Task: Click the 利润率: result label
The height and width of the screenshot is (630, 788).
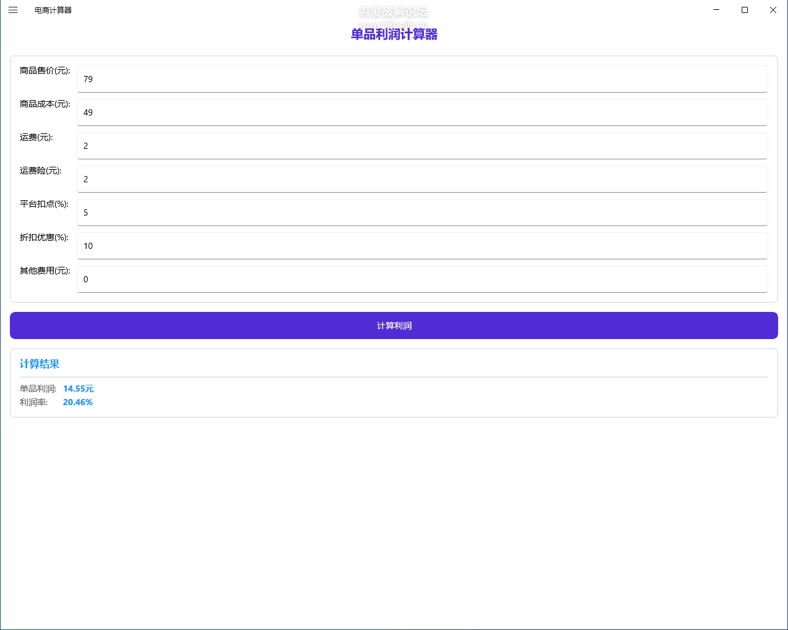Action: 34,402
